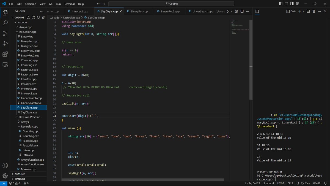This screenshot has height=186, width=330.
Task: Select SayDigits.exe in Explorer
Action: coord(29,112)
